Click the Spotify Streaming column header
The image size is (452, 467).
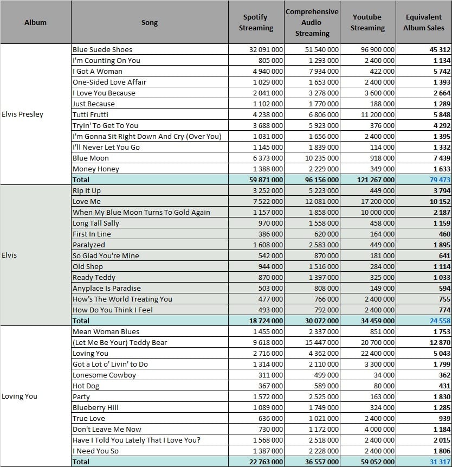point(256,22)
